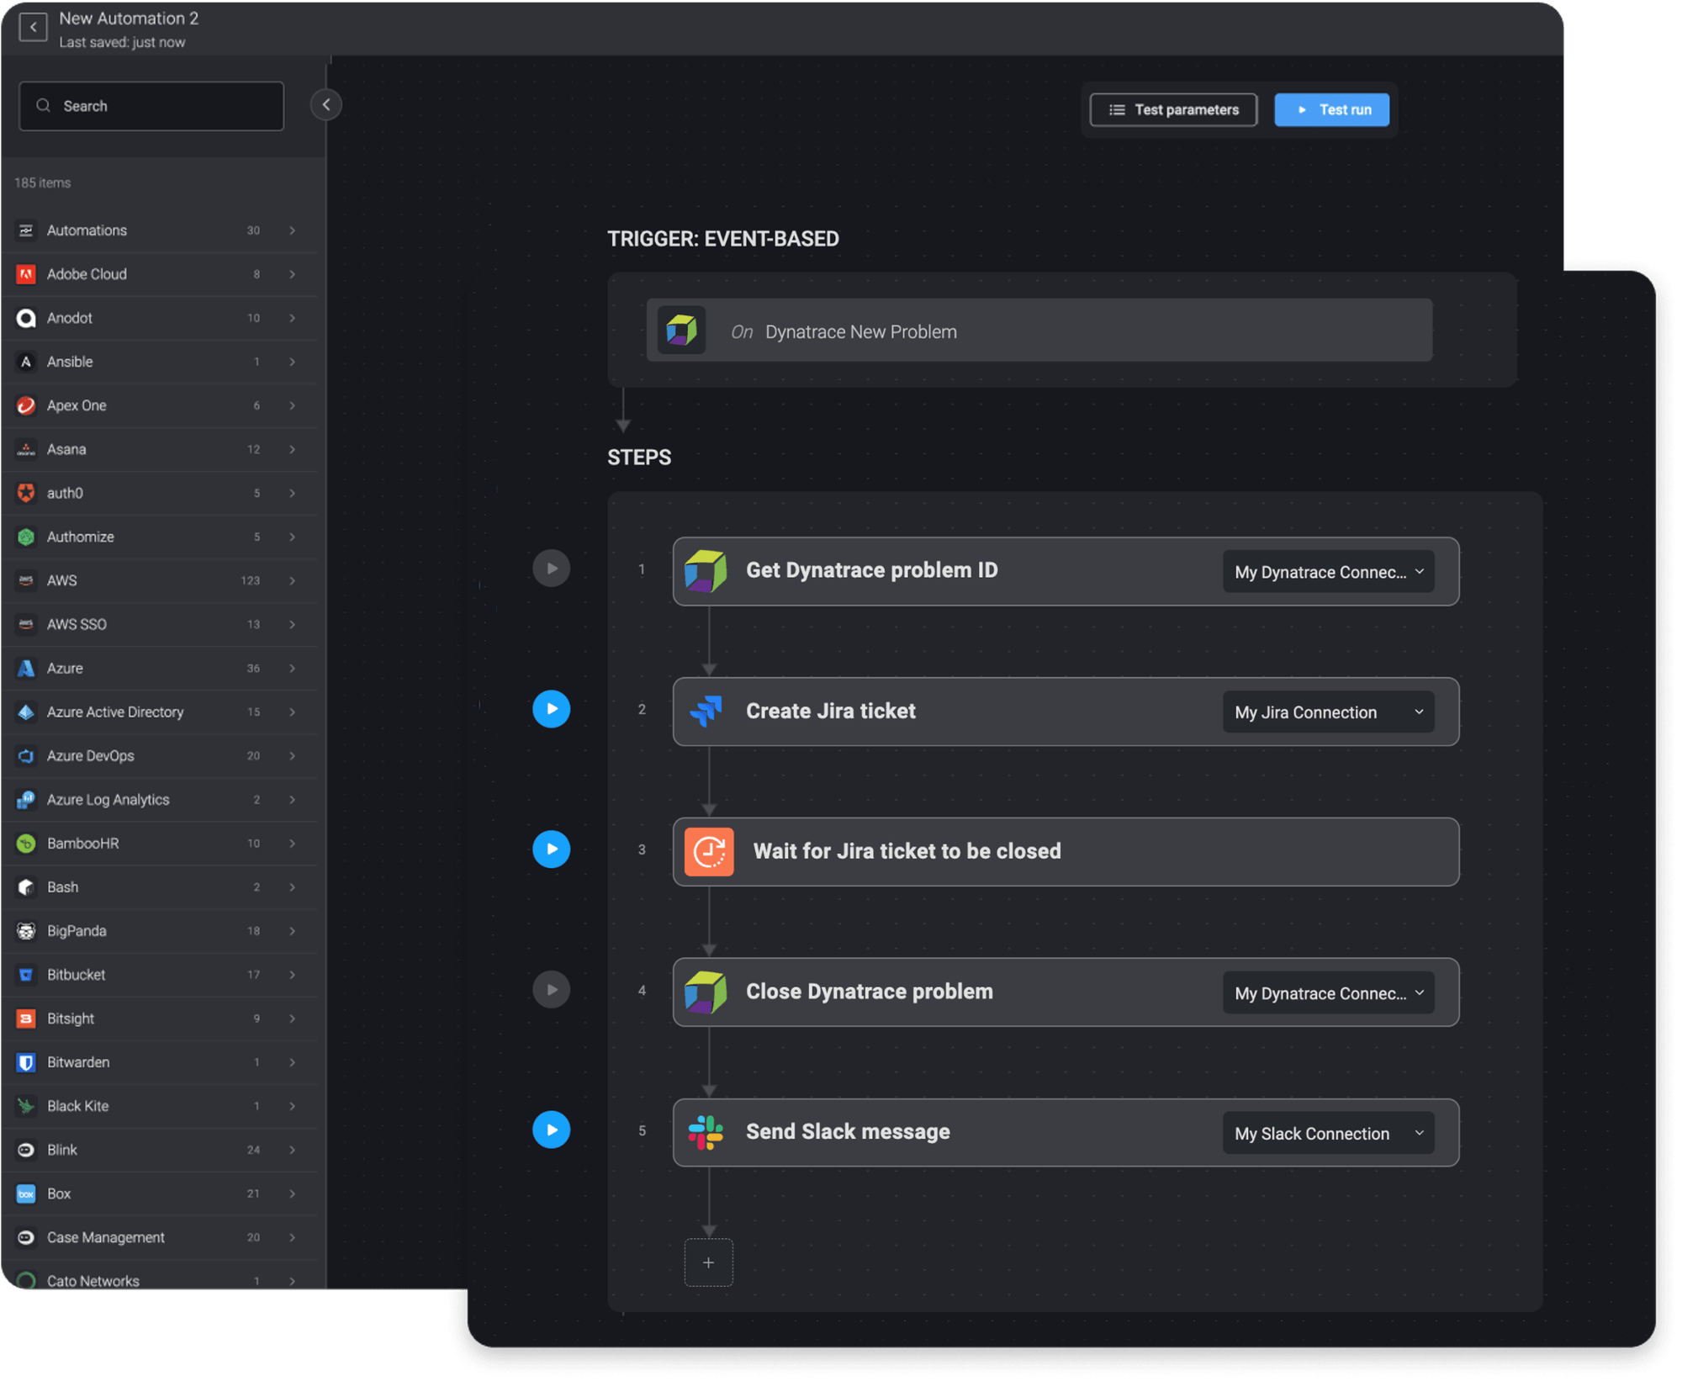Click the Slack icon on step 5
Screen dimensions: 1682x1381
[706, 1133]
